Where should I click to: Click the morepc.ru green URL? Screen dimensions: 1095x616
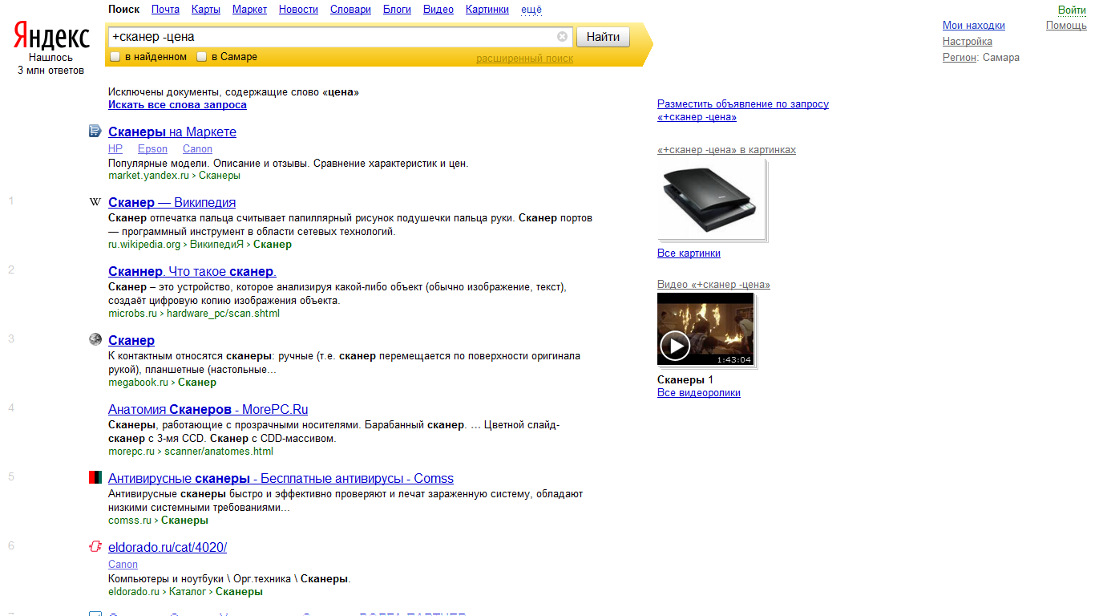[131, 452]
